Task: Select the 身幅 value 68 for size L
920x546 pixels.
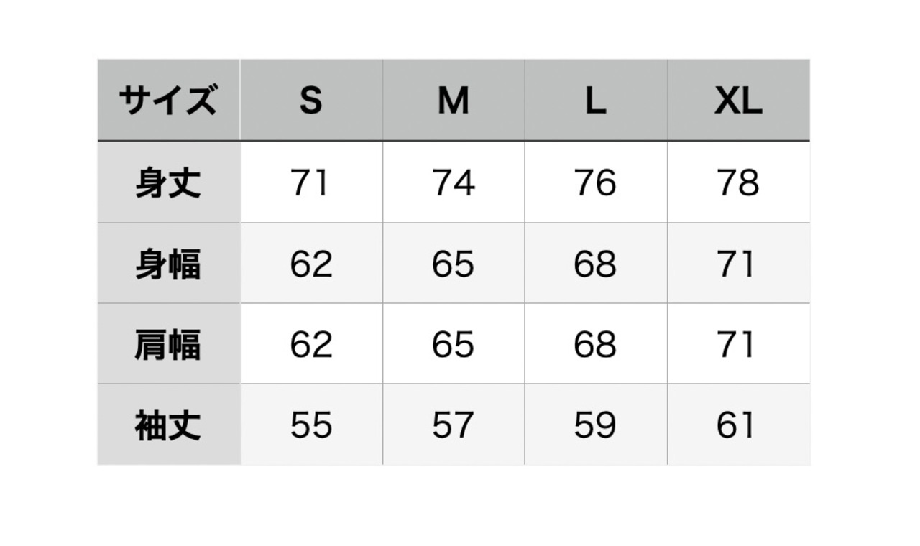Action: [595, 264]
